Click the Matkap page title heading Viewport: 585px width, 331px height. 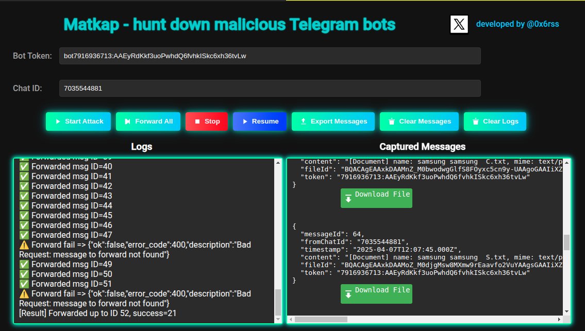(x=229, y=25)
